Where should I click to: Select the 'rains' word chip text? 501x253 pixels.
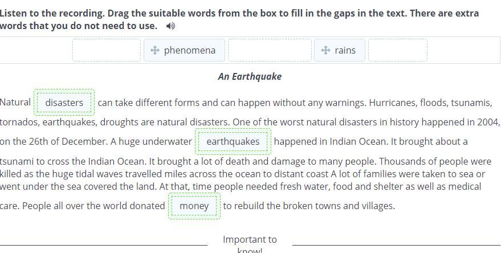345,50
